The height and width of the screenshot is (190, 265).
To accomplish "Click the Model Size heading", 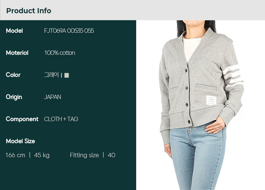I will (x=21, y=141).
